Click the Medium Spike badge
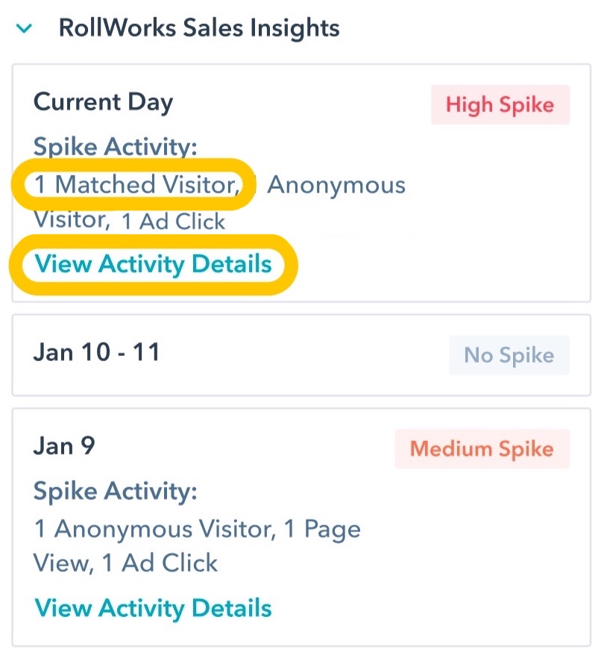The width and height of the screenshot is (604, 652). pos(482,449)
